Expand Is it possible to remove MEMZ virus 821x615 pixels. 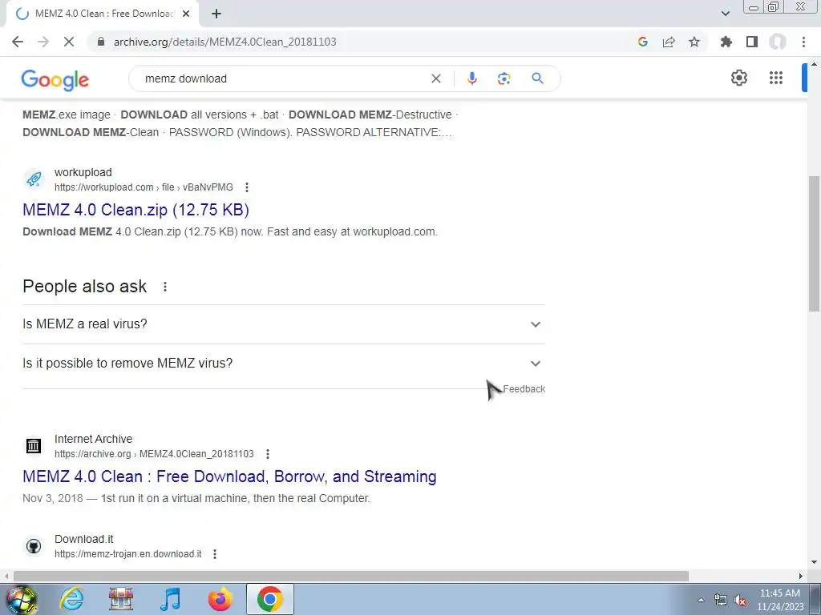pos(284,364)
